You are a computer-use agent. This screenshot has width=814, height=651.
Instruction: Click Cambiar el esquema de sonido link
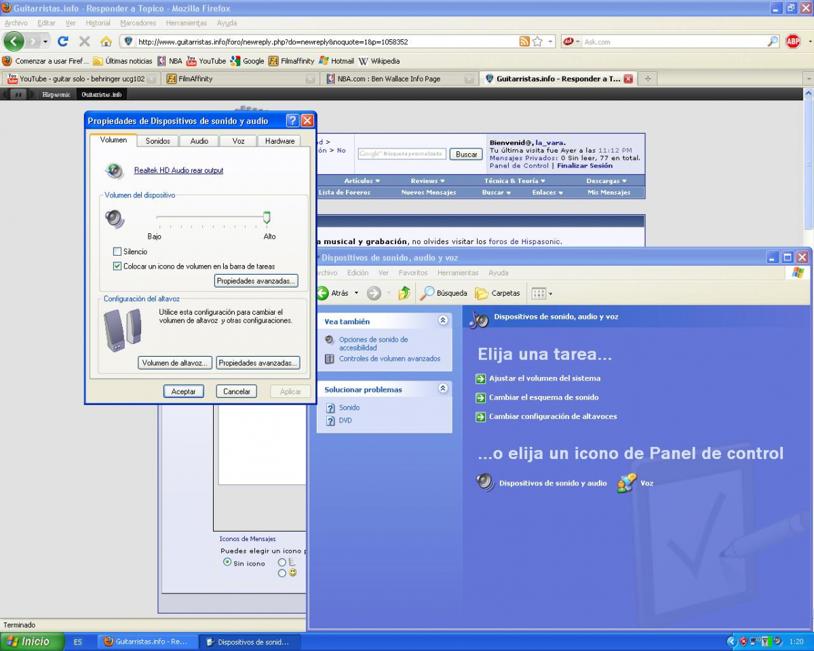(544, 397)
